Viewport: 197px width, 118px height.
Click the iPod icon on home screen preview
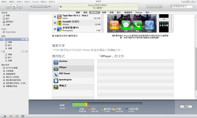pos(114,25)
